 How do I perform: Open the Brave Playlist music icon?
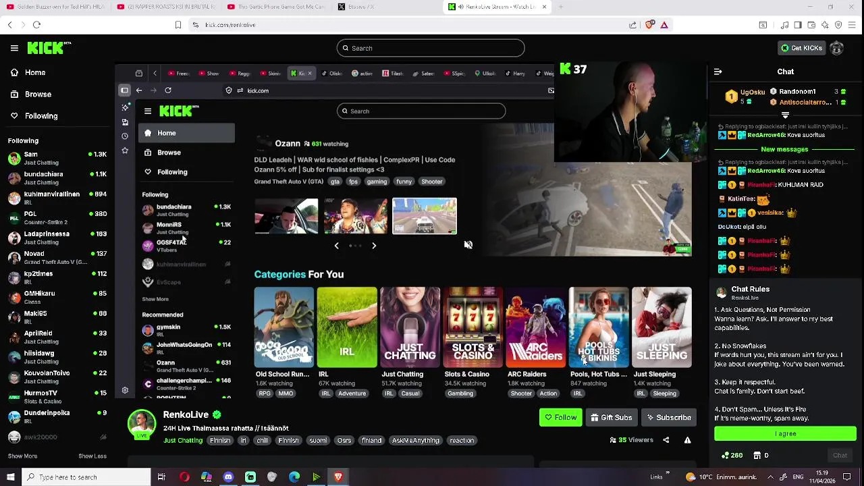[784, 25]
